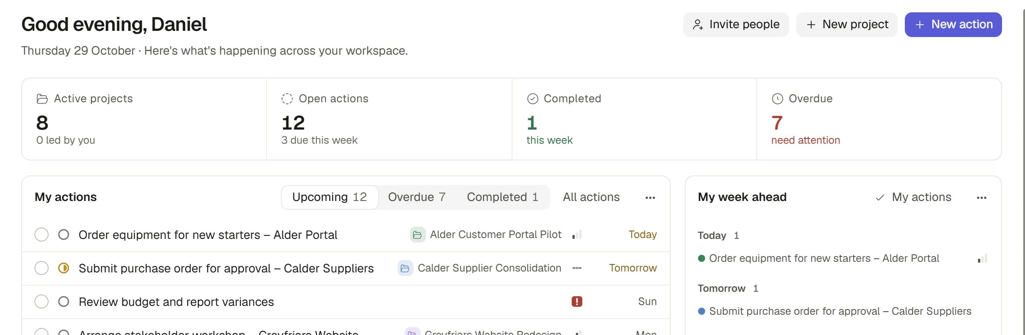Open Order equipment for new starters action title

[208, 234]
